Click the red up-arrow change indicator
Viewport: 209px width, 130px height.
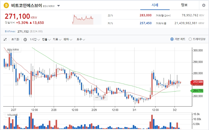pyautogui.click(x=31, y=23)
